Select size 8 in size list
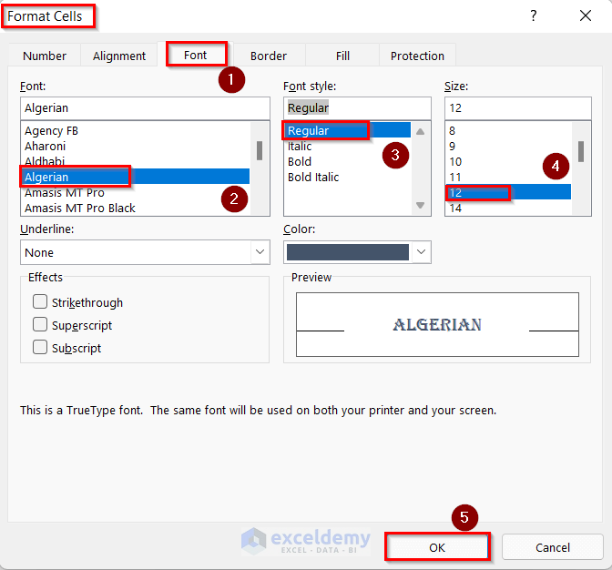The image size is (612, 570). [x=508, y=131]
